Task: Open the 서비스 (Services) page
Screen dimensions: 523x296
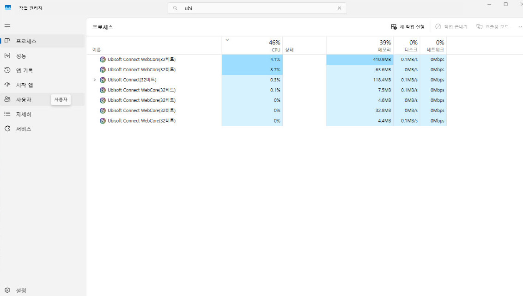Action: 24,129
